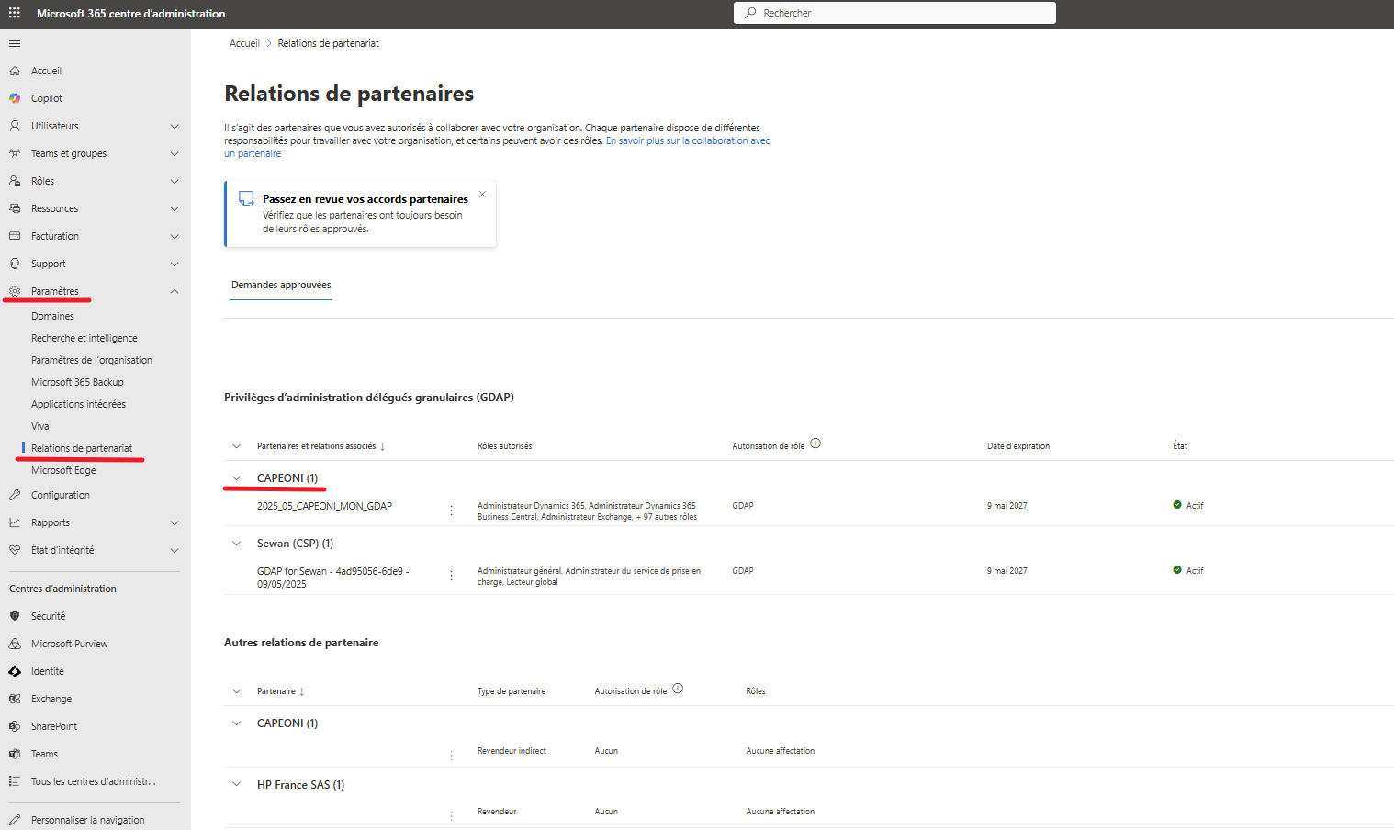Click the Accueil breadcrumb link
Viewport: 1394px width, 830px height.
click(x=244, y=43)
